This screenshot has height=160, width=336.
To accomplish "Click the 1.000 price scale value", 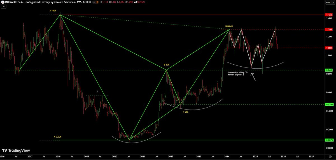I will click(x=328, y=55).
